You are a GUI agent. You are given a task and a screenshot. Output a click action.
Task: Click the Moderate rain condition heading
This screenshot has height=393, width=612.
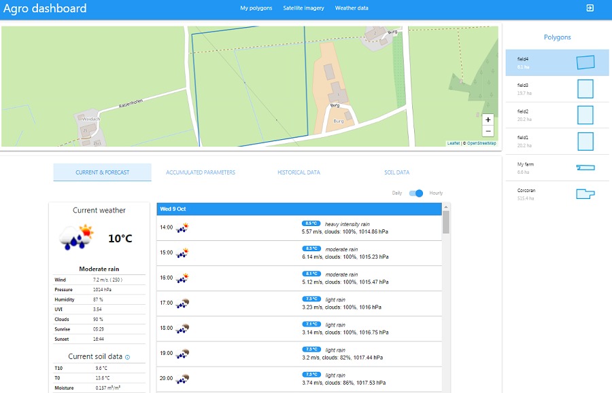[x=99, y=269]
